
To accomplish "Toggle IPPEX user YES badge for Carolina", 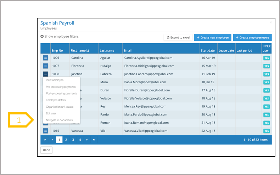I will tap(267, 58).
